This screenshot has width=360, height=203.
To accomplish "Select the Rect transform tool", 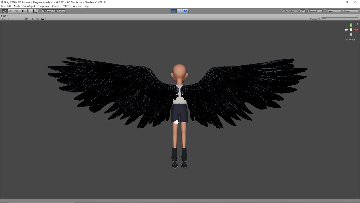I will pos(29,11).
